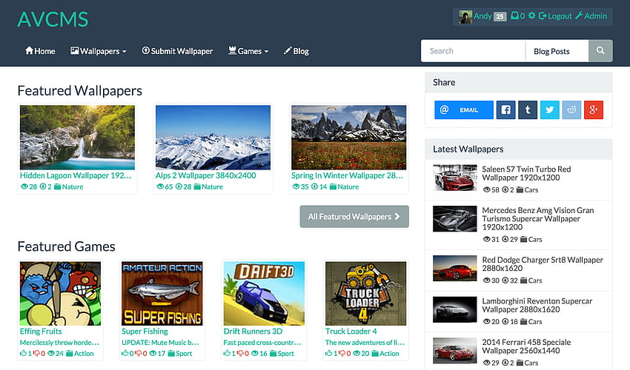Screen dimensions: 630x370
Task: Click thumbs-up icon on Truck Loader 4
Action: [328, 353]
